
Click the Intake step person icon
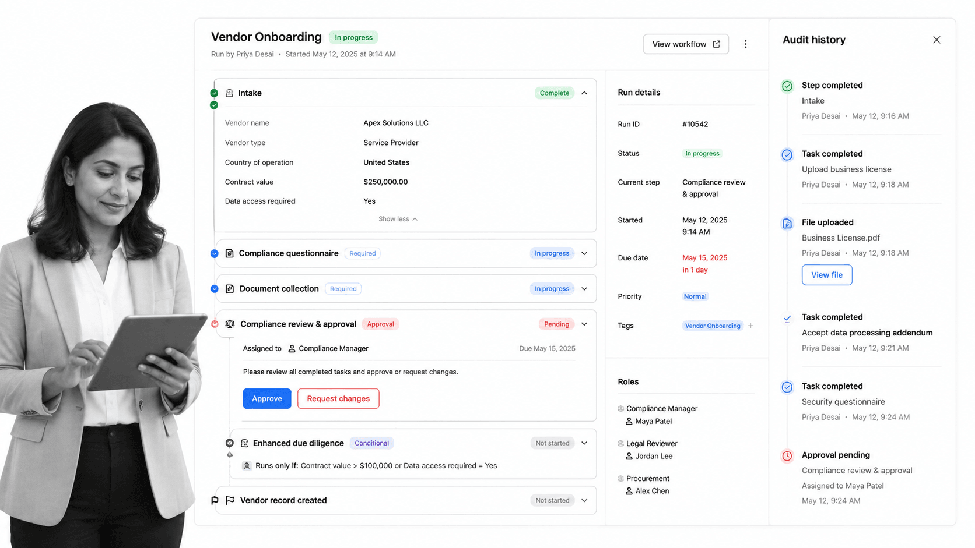click(x=229, y=93)
